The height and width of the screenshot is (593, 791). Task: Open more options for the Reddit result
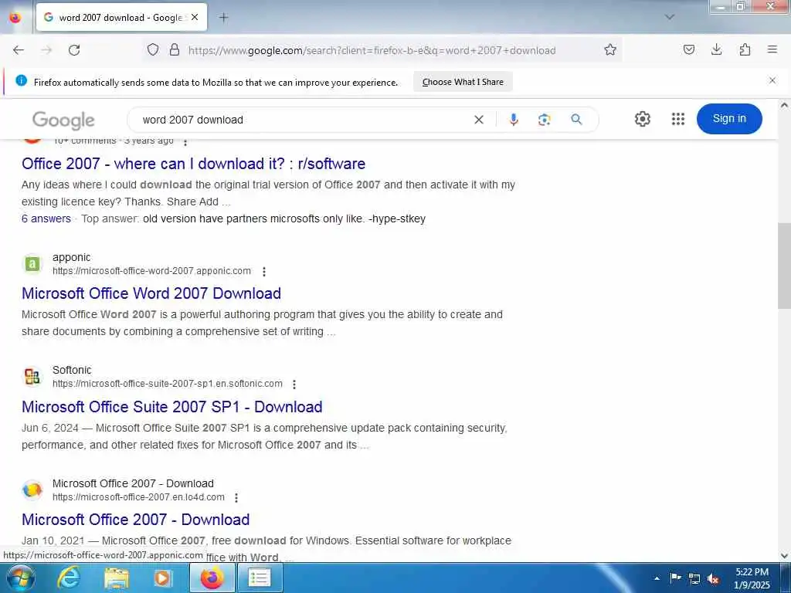tap(185, 142)
